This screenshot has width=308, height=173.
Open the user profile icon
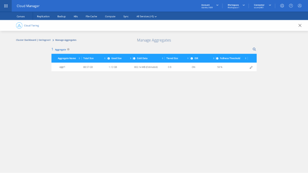click(300, 6)
